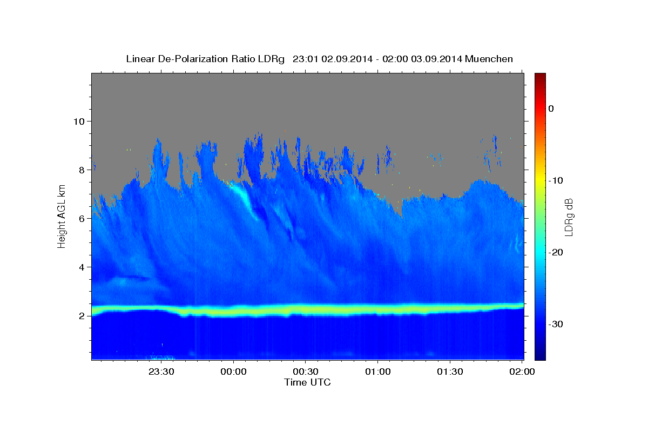Click the colorbar value -20 label
The height and width of the screenshot is (432, 648).
[556, 252]
